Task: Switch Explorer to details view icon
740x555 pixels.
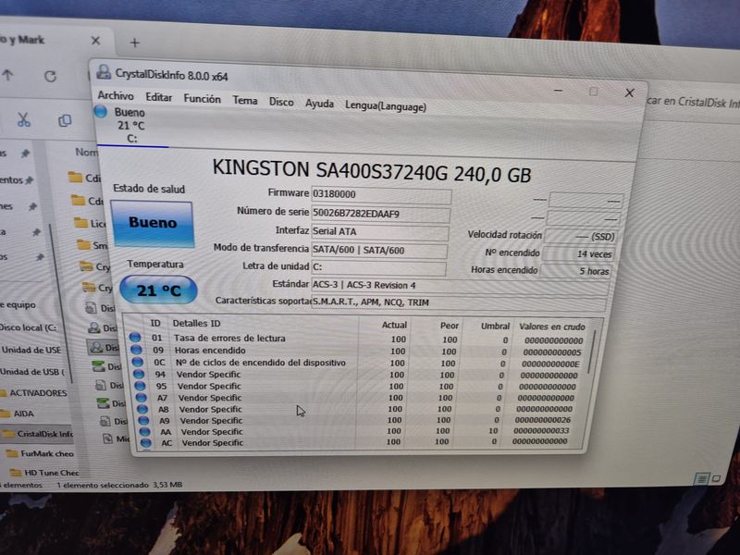Action: 701,479
